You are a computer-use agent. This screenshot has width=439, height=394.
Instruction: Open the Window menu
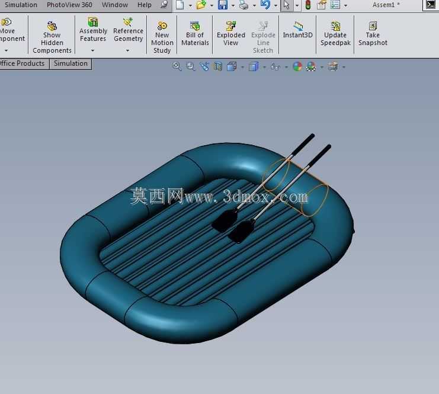[x=115, y=5]
